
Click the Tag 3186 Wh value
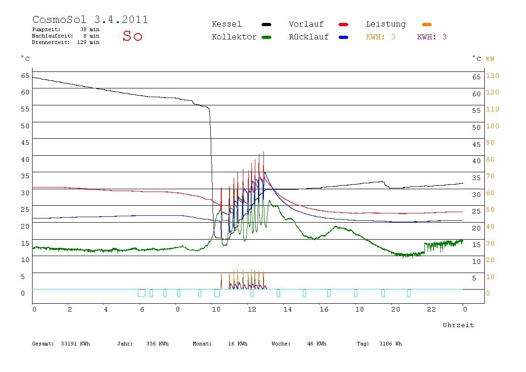pyautogui.click(x=379, y=344)
